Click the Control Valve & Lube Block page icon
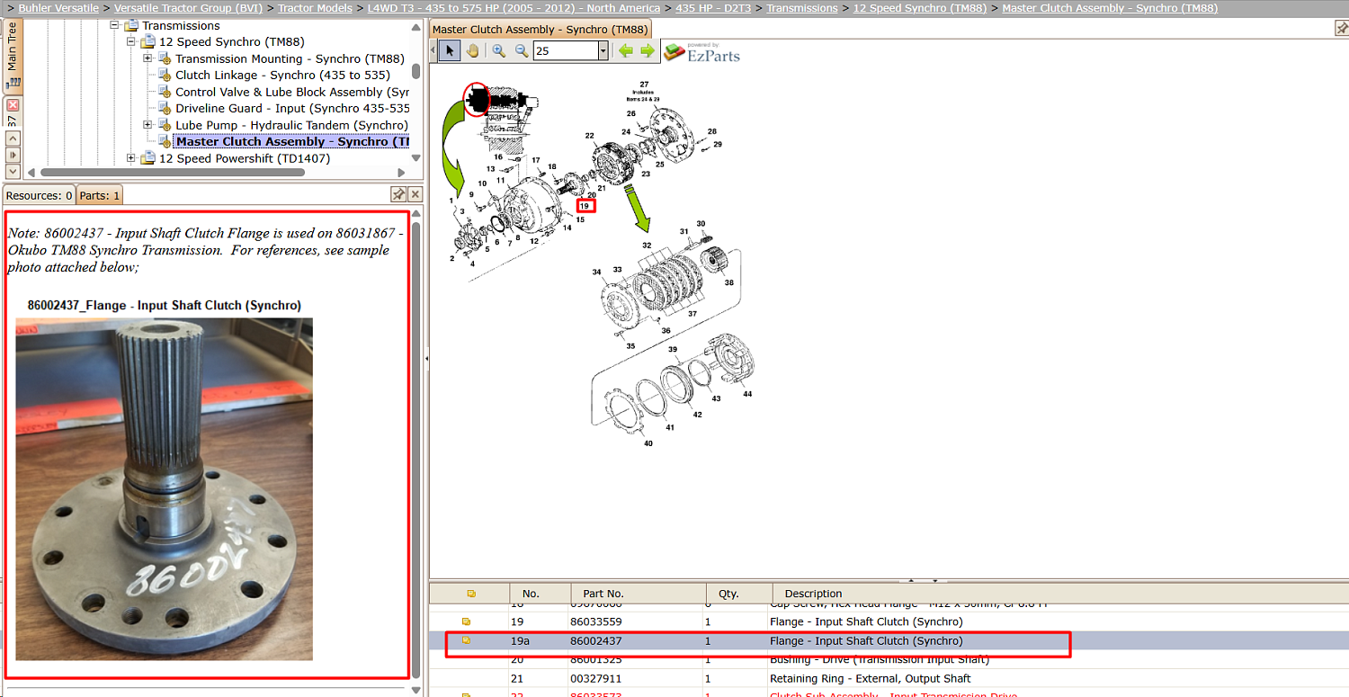The height and width of the screenshot is (697, 1349). 165,92
